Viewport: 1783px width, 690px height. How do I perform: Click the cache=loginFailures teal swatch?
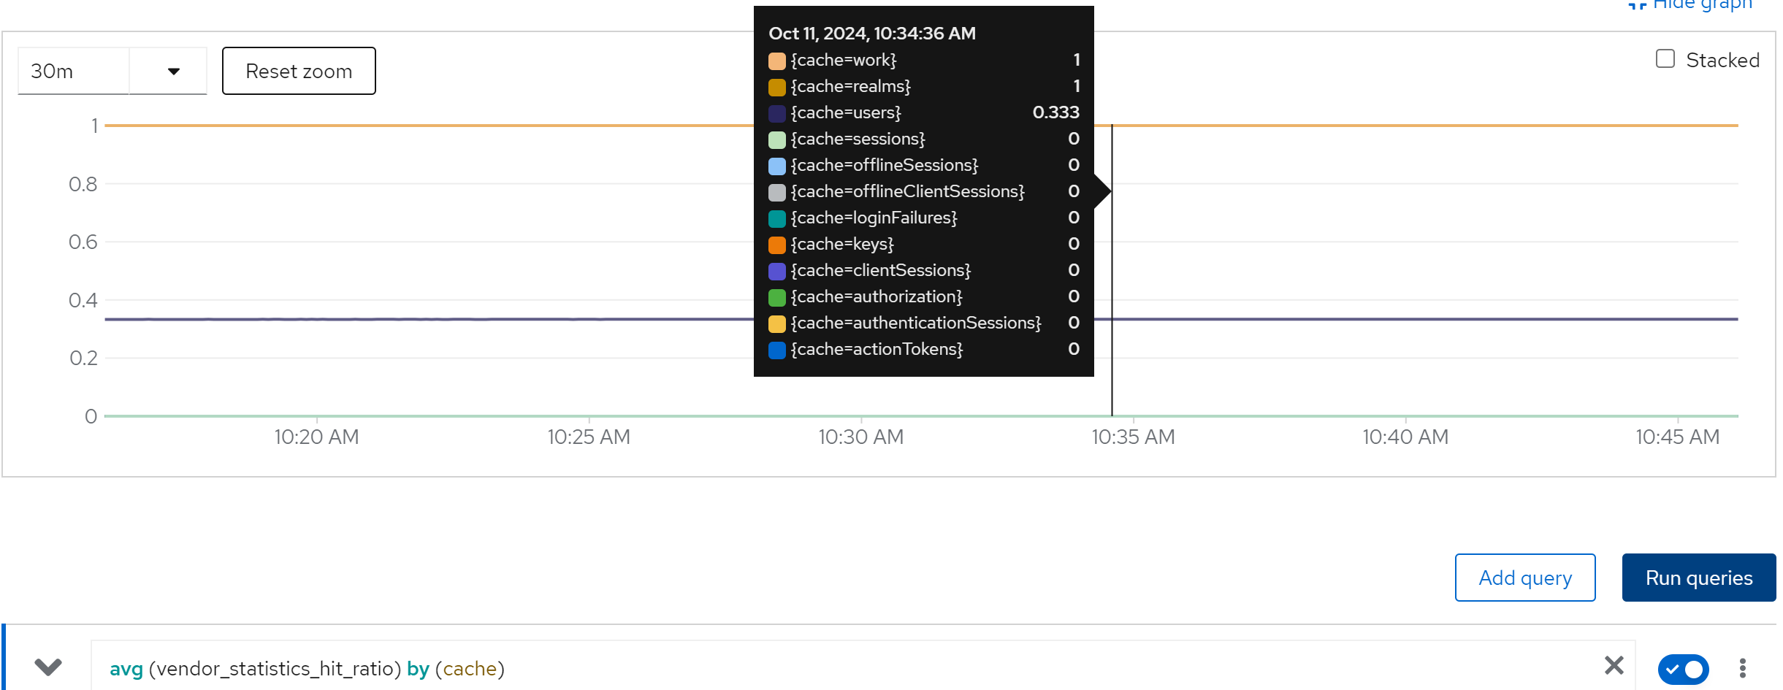point(776,218)
